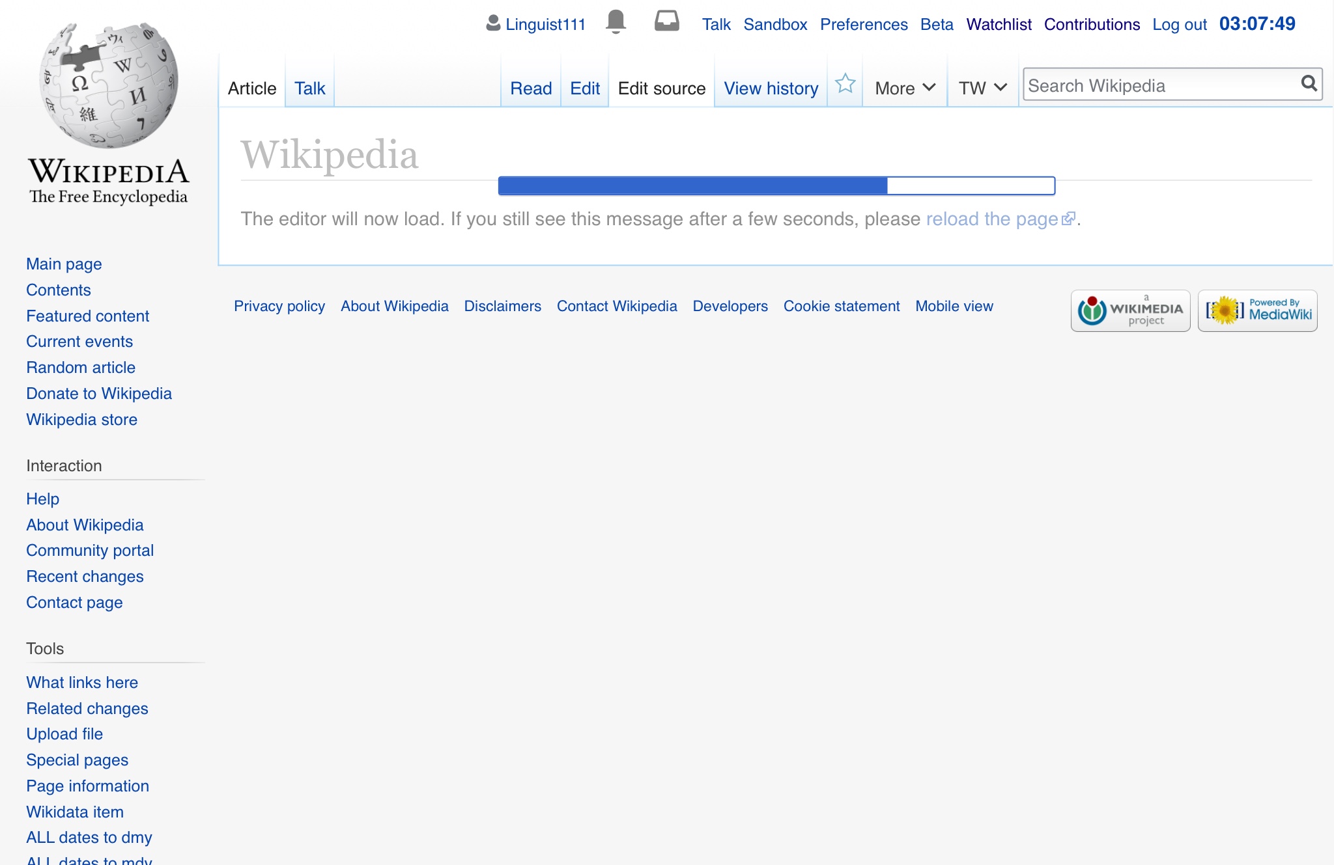Open the Beta features link
The width and height of the screenshot is (1334, 865).
pyautogui.click(x=937, y=24)
